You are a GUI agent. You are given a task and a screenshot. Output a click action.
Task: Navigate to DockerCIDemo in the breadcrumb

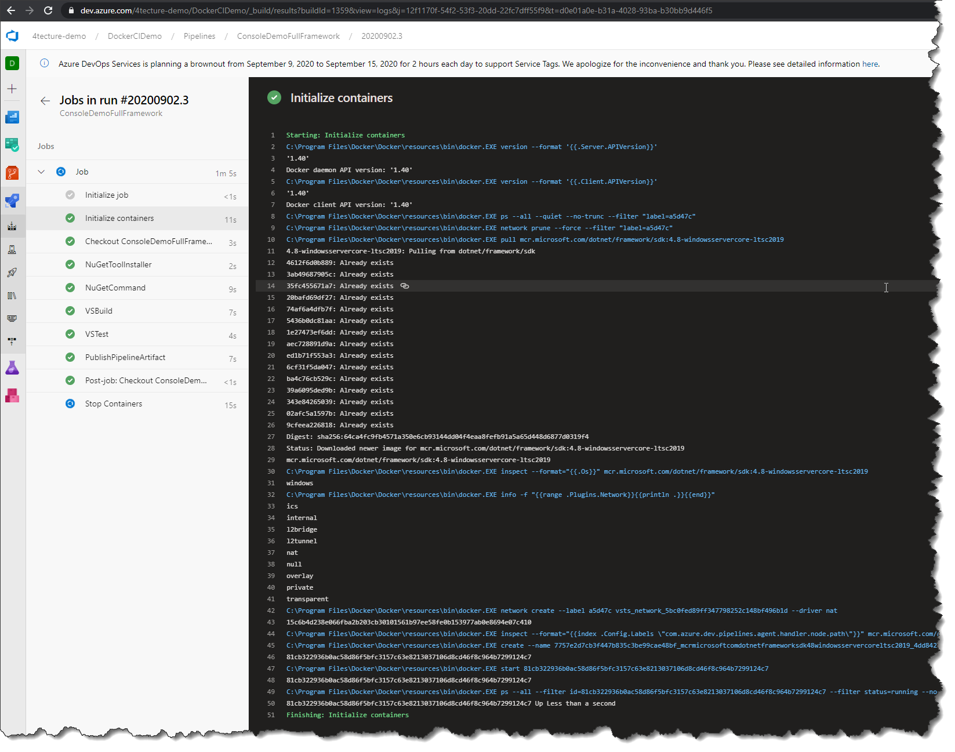pos(134,36)
